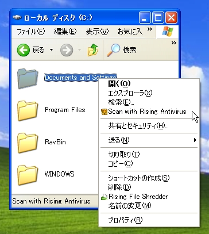Screen dimensions: 209x234
Task: Open the Search magnifier tool
Action: pyautogui.click(x=113, y=50)
